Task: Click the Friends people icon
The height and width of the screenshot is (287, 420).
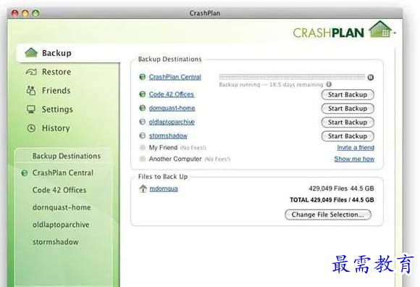Action: (31, 91)
